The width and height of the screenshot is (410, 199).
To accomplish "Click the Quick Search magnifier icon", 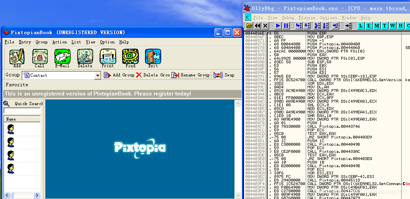I will (6, 103).
